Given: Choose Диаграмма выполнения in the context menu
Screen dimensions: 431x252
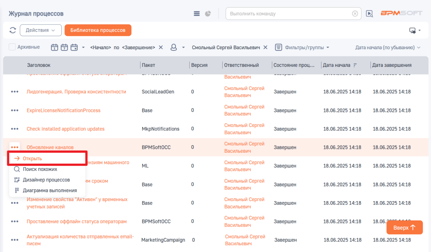Looking at the screenshot, I should 47,191.
